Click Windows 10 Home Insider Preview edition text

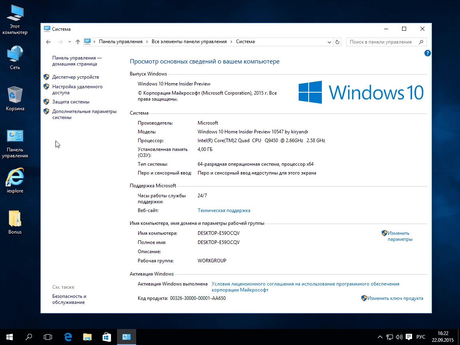174,83
